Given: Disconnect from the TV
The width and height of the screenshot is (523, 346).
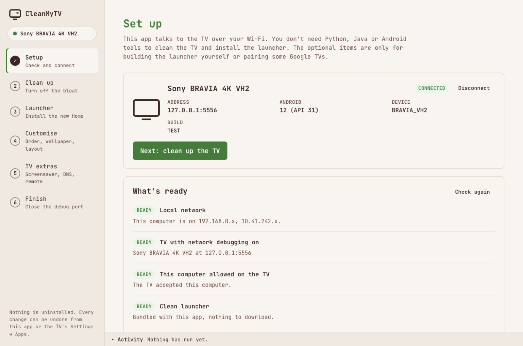Looking at the screenshot, I should pos(474,88).
